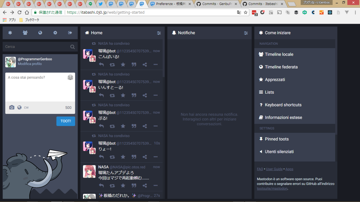Image resolution: width=360 pixels, height=202 pixels.
Task: Open preferences gear icon
Action: [x=55, y=33]
